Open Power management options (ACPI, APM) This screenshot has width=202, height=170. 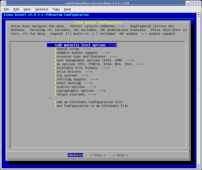tap(94, 60)
